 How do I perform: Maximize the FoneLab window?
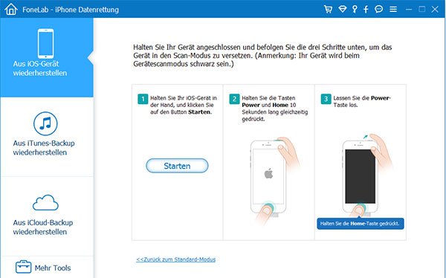[421, 9]
